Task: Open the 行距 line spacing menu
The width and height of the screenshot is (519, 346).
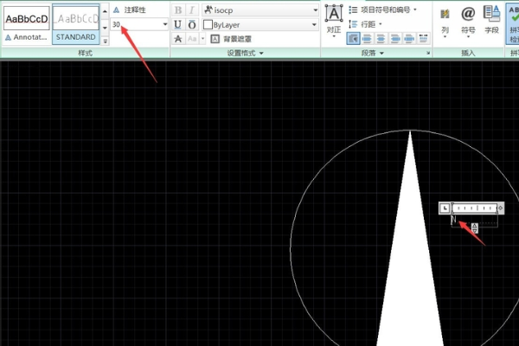Action: (x=372, y=23)
